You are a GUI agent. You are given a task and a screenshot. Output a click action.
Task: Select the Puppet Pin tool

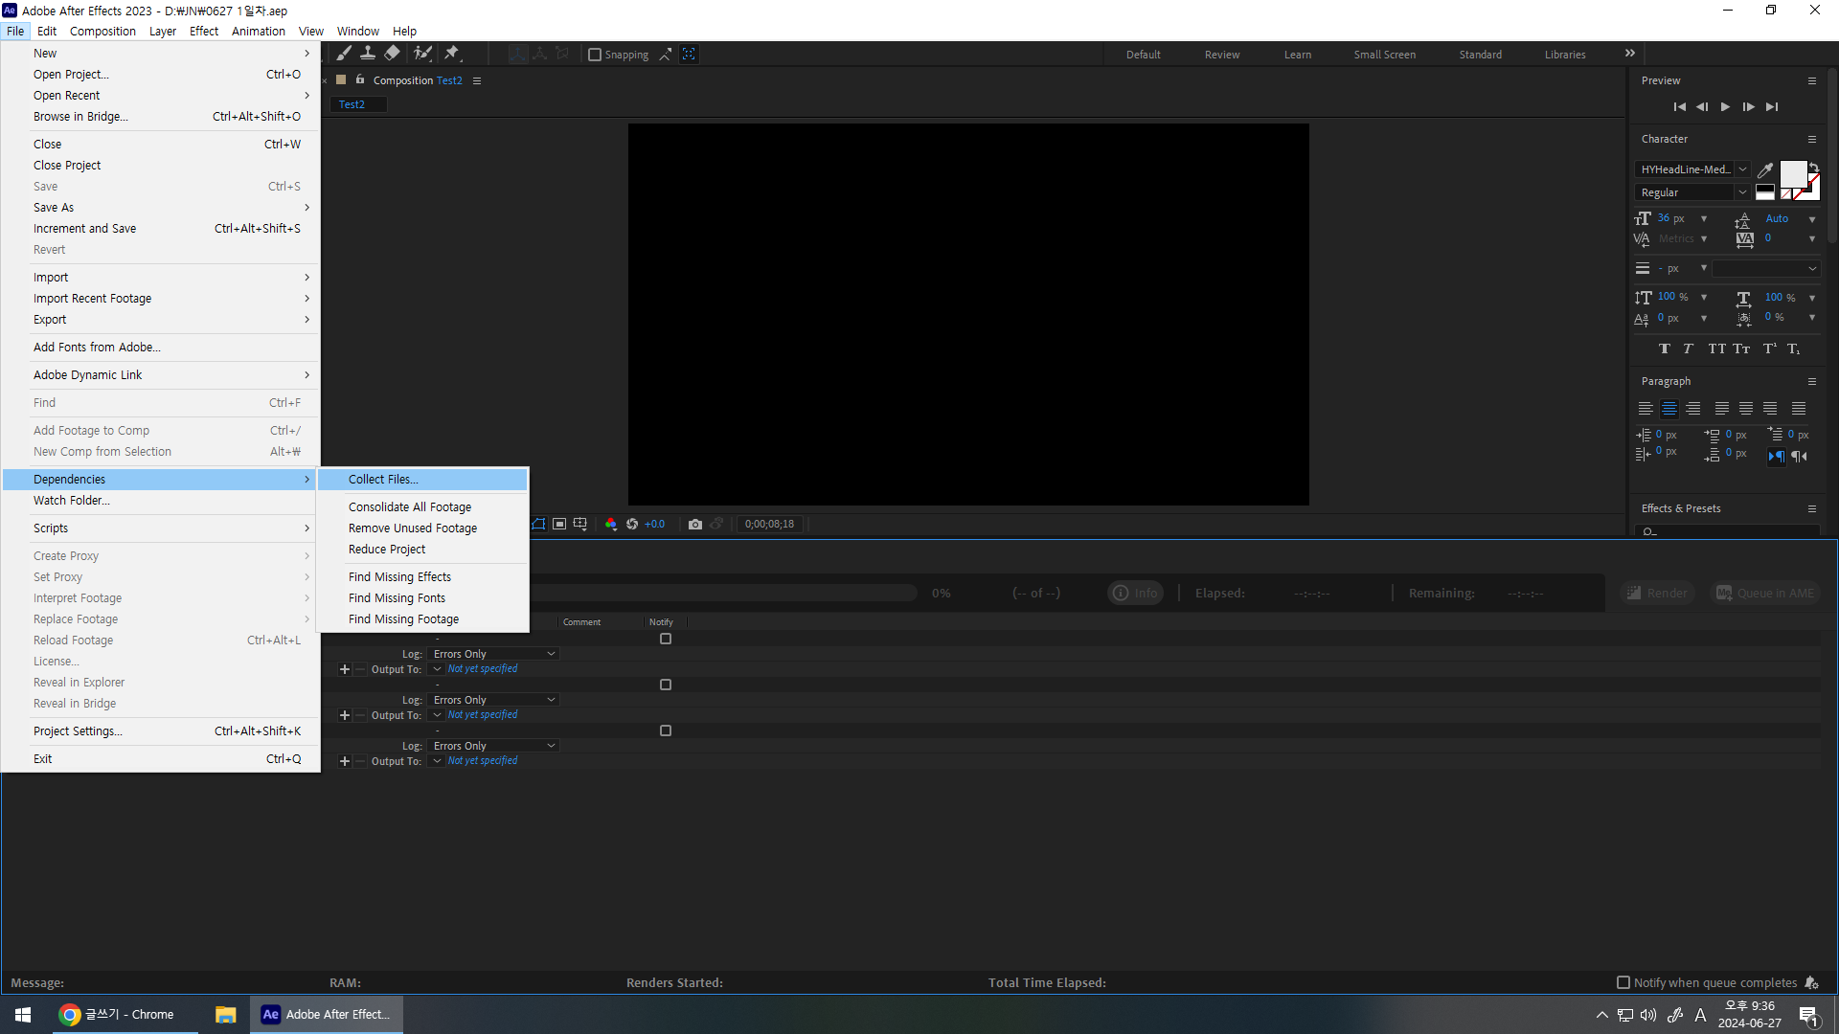452,54
